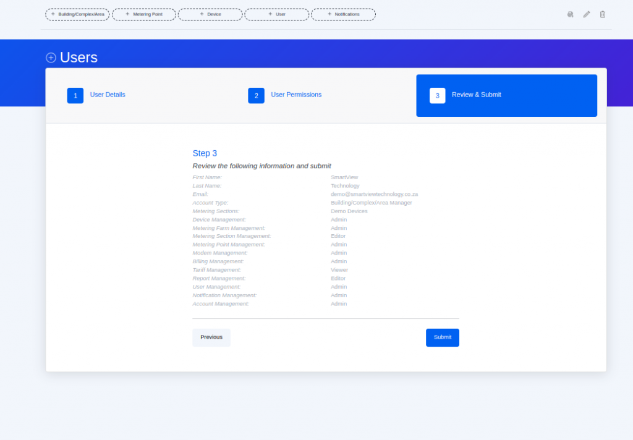Viewport: 633px width, 440px height.
Task: Click the 'Modem Management:' label
Action: [x=220, y=253]
